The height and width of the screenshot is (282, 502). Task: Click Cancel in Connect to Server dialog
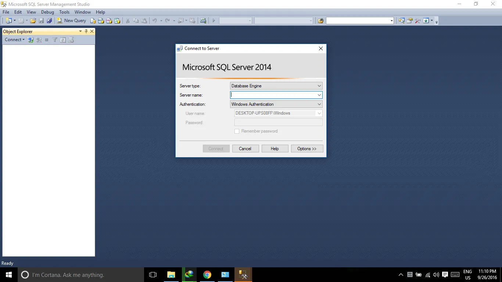coord(245,149)
